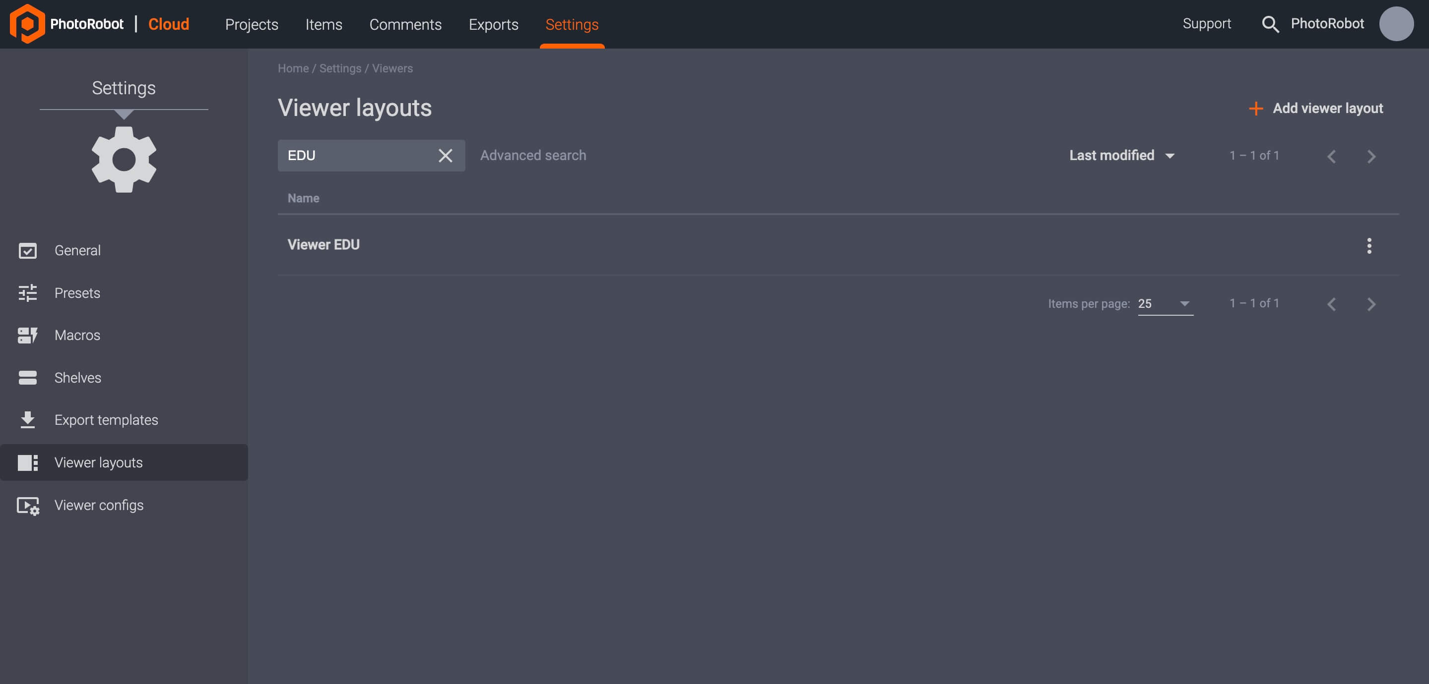Open Macros via its sidebar icon
This screenshot has width=1429, height=684.
(28, 336)
